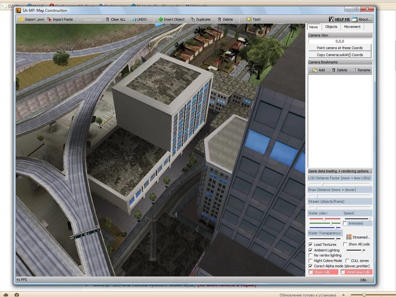Screen dimensions: 396x297
Task: Open HELP ME from the toolbar
Action: click(339, 19)
